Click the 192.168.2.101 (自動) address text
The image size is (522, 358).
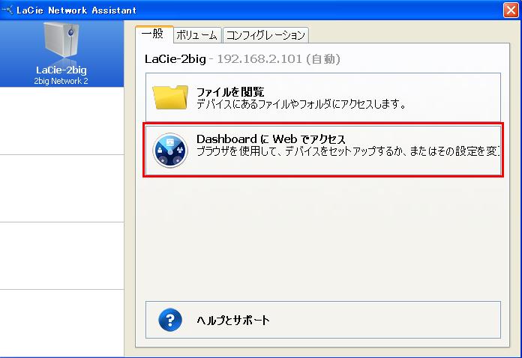[279, 59]
